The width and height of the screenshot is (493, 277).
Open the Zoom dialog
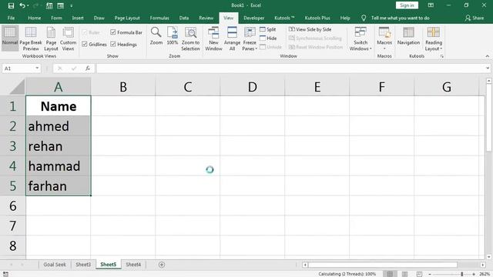156,35
